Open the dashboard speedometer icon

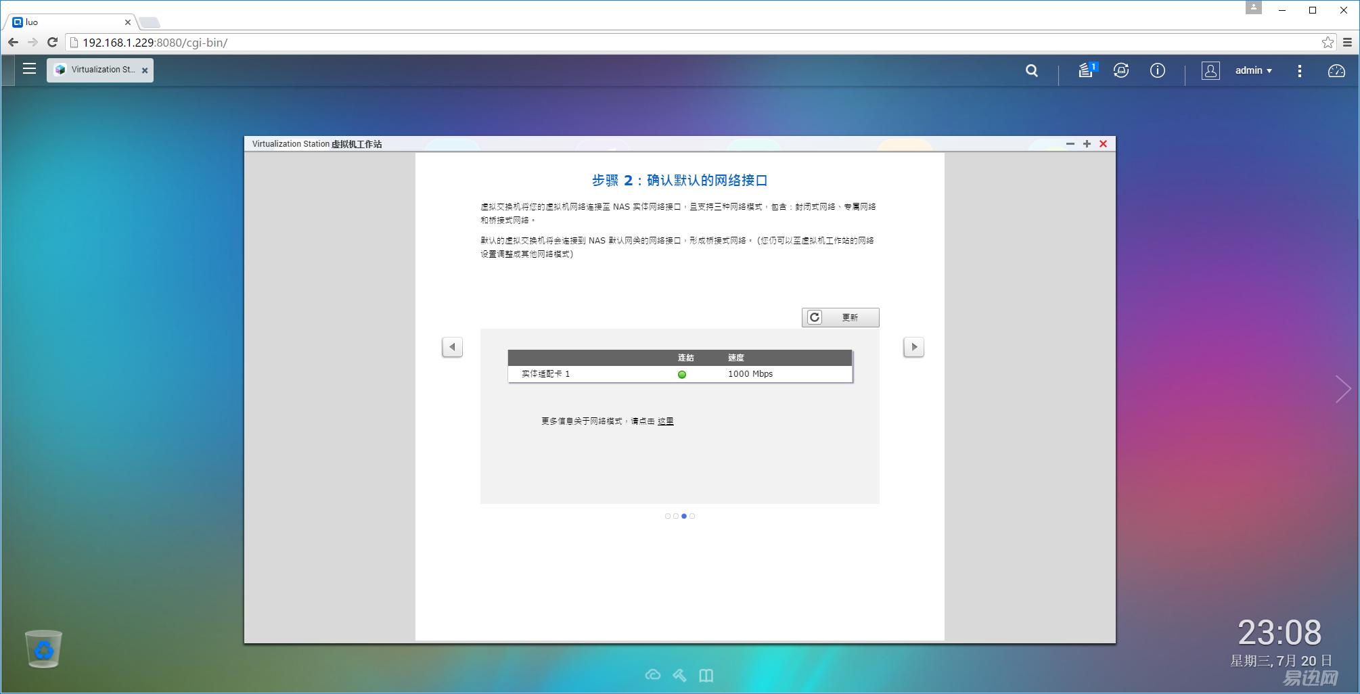1338,70
